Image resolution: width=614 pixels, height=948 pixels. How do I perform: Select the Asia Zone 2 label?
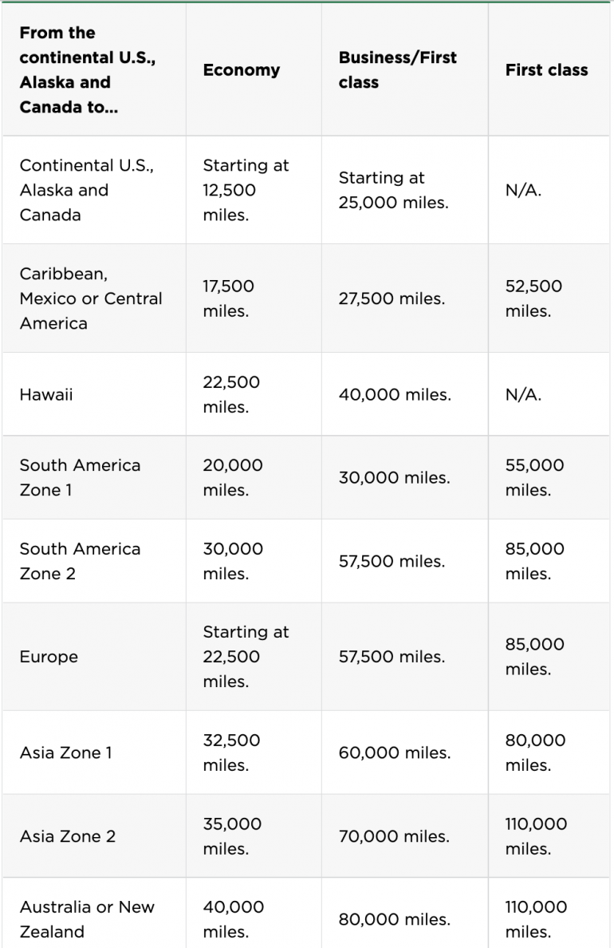coord(68,836)
